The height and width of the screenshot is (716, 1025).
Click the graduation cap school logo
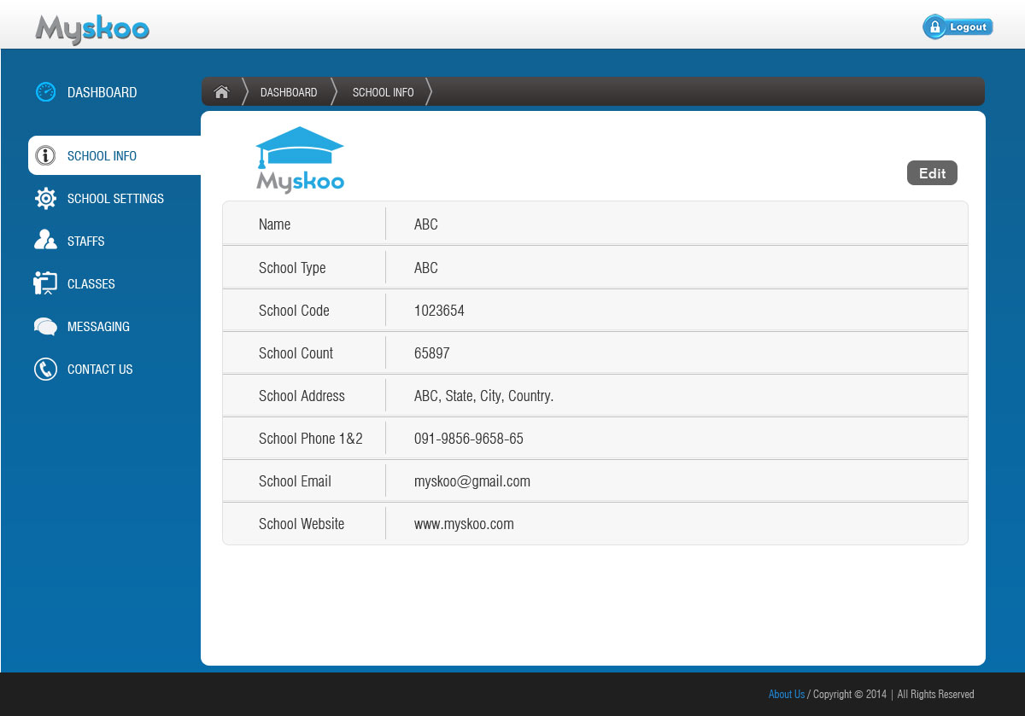click(x=300, y=160)
